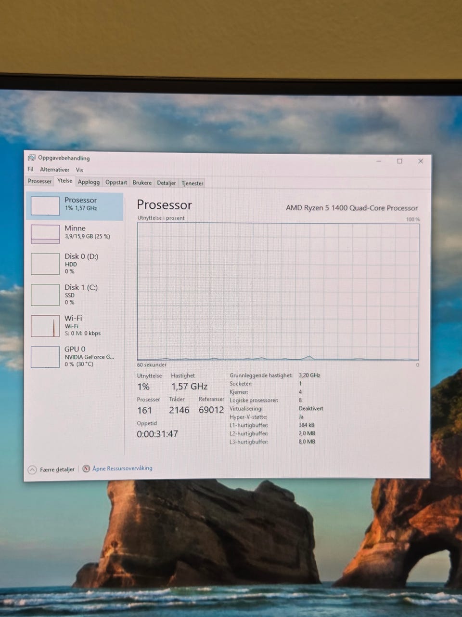
Task: Switch to the Applogg tab
Action: click(89, 182)
